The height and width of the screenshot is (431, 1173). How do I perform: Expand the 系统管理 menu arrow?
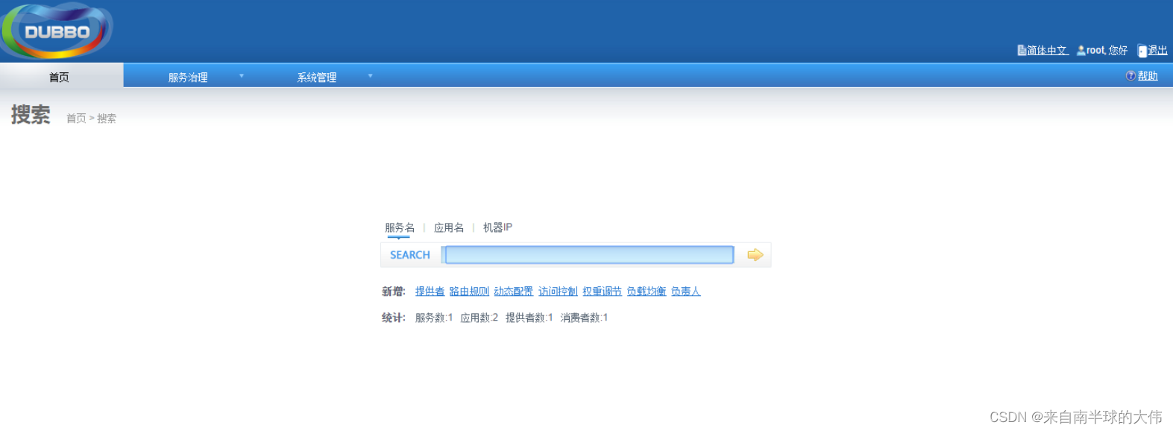[x=370, y=76]
